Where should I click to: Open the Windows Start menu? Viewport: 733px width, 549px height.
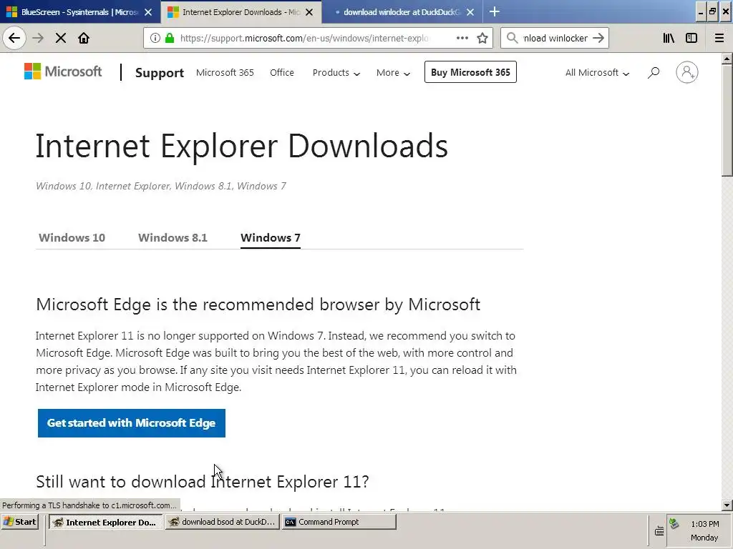pyautogui.click(x=19, y=522)
